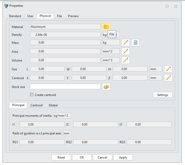Click the pencil icon beside Mass
The height and width of the screenshot is (165, 185).
tap(126, 43)
